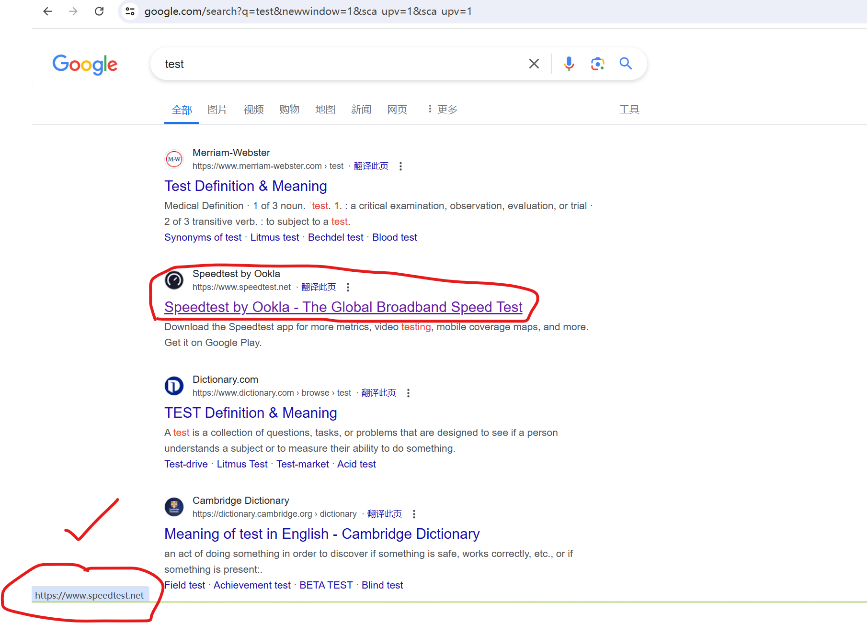Viewport: 867px width, 623px height.
Task: Open more options for Cambridge Dictionary result
Action: [414, 514]
